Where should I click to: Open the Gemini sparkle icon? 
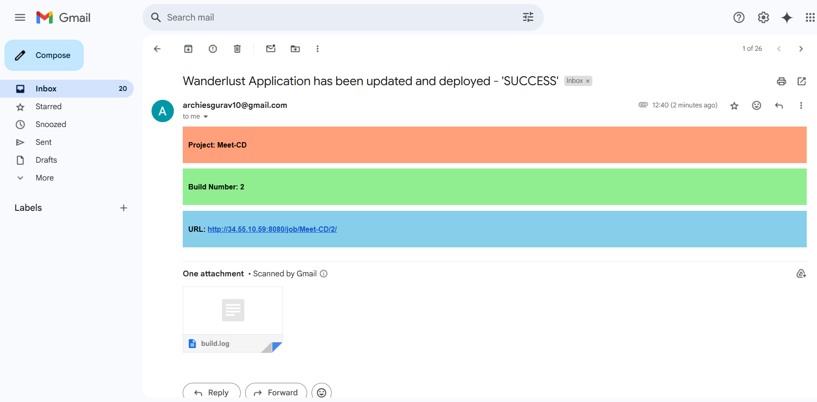[x=787, y=17]
